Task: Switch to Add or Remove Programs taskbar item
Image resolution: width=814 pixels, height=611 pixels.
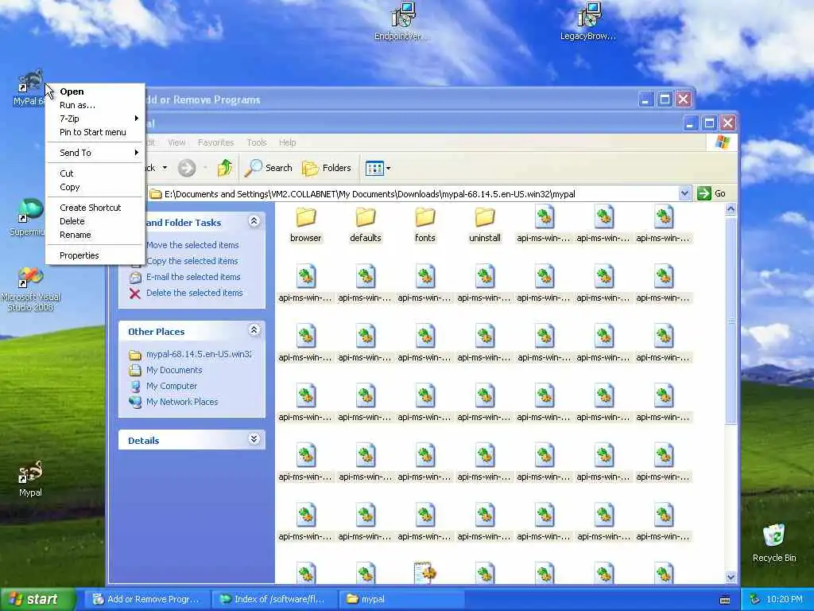Action: pyautogui.click(x=147, y=599)
